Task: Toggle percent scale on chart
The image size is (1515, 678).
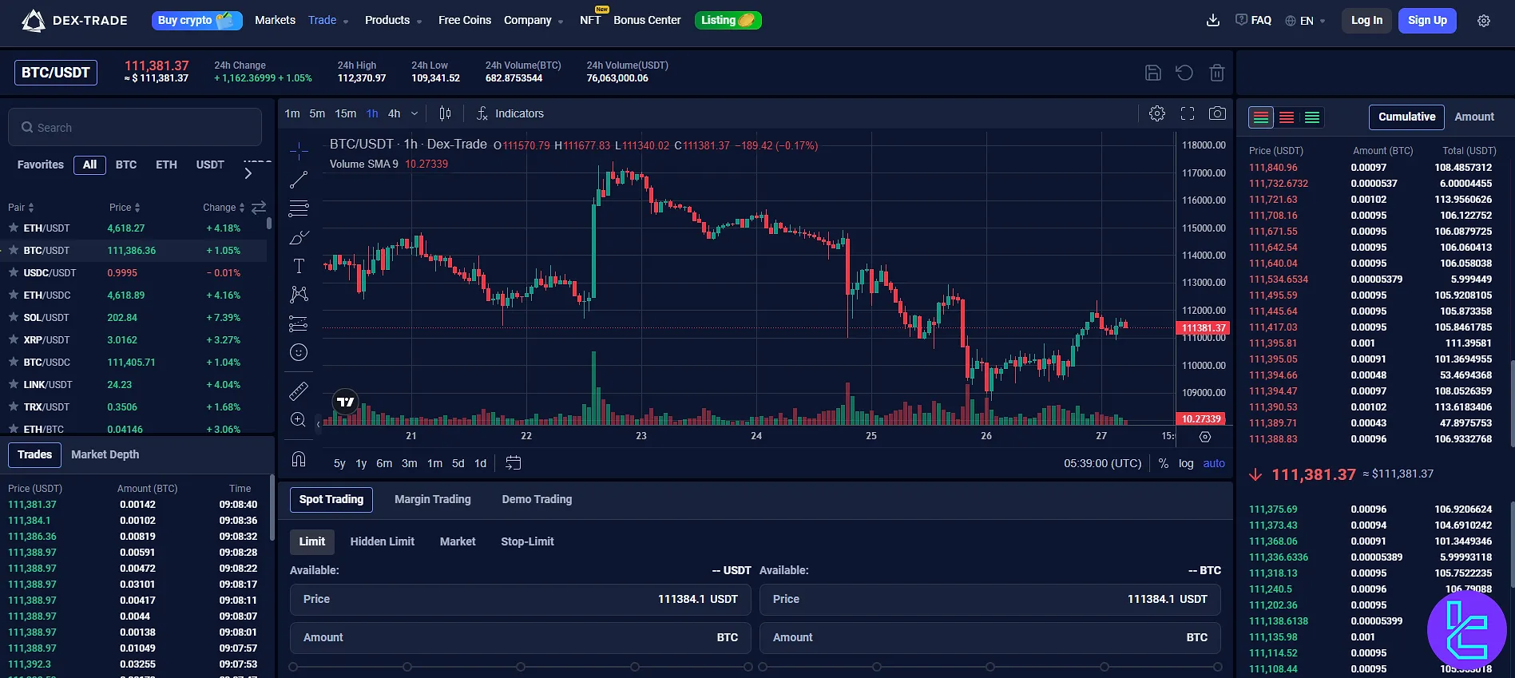Action: [1164, 463]
